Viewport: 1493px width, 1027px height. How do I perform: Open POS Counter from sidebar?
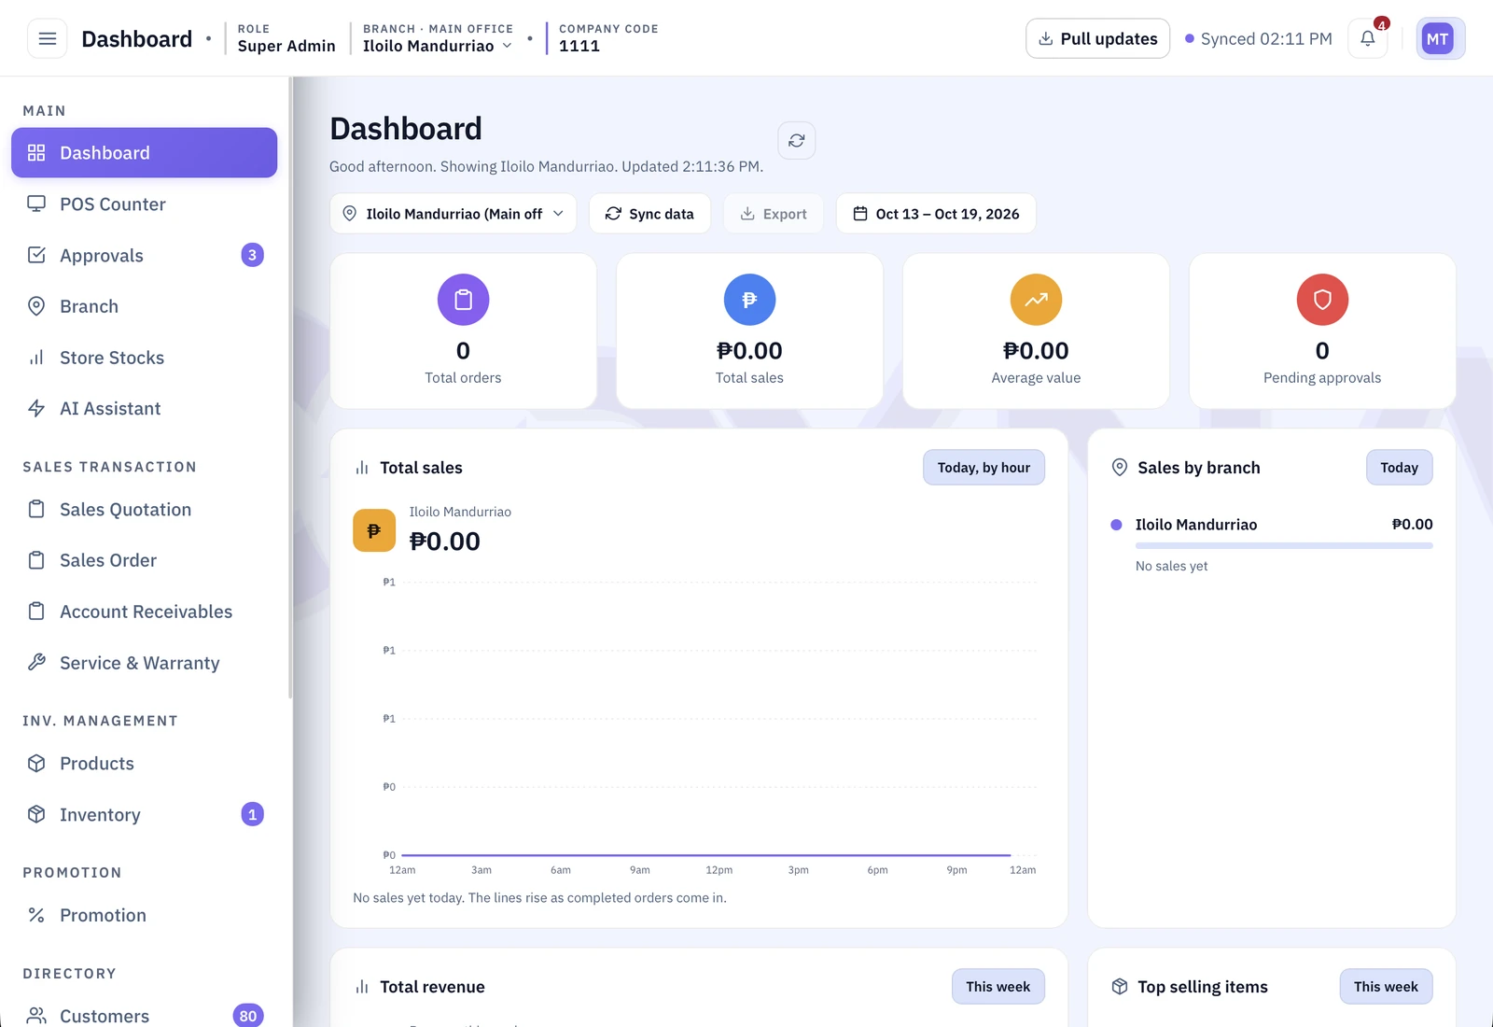144,204
